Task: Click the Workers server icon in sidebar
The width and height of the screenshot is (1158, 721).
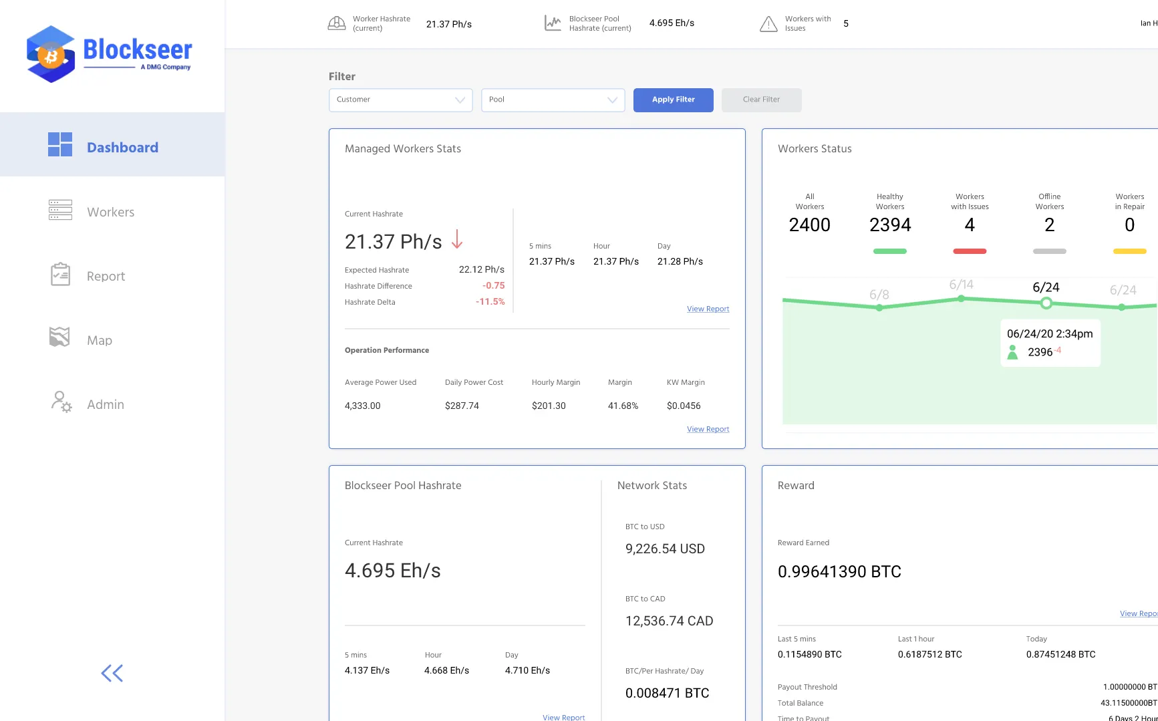Action: pos(60,210)
